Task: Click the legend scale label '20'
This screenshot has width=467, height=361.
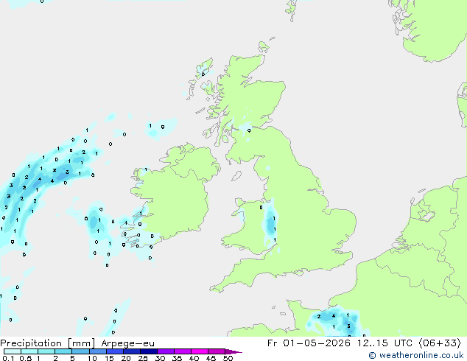Action: (x=126, y=358)
